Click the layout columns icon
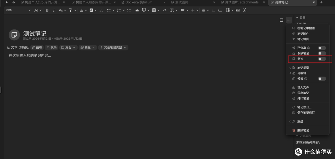Viewport: 335px width, 159px height. point(228,10)
